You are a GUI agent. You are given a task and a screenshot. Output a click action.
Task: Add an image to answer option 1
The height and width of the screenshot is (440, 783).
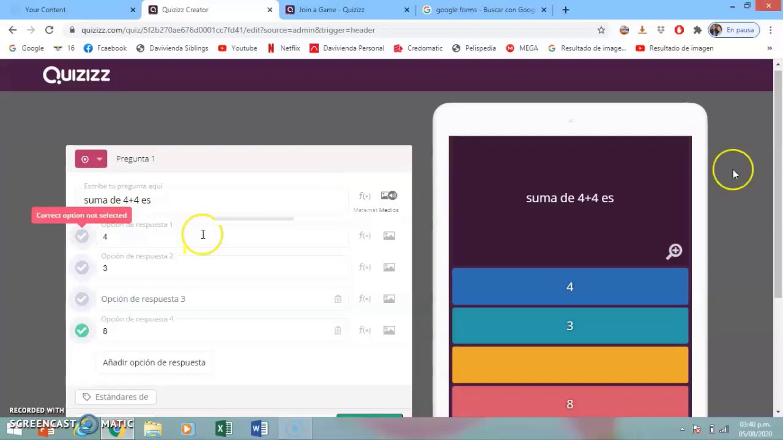(x=389, y=236)
